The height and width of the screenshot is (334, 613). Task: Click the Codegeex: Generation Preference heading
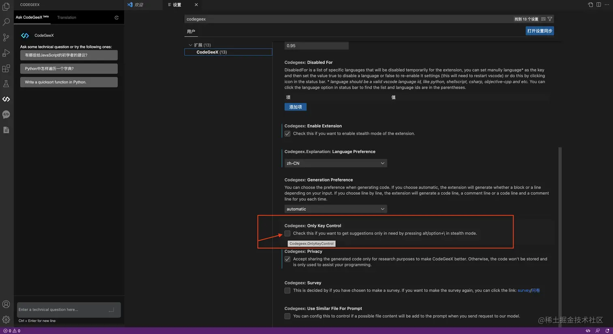click(x=319, y=180)
